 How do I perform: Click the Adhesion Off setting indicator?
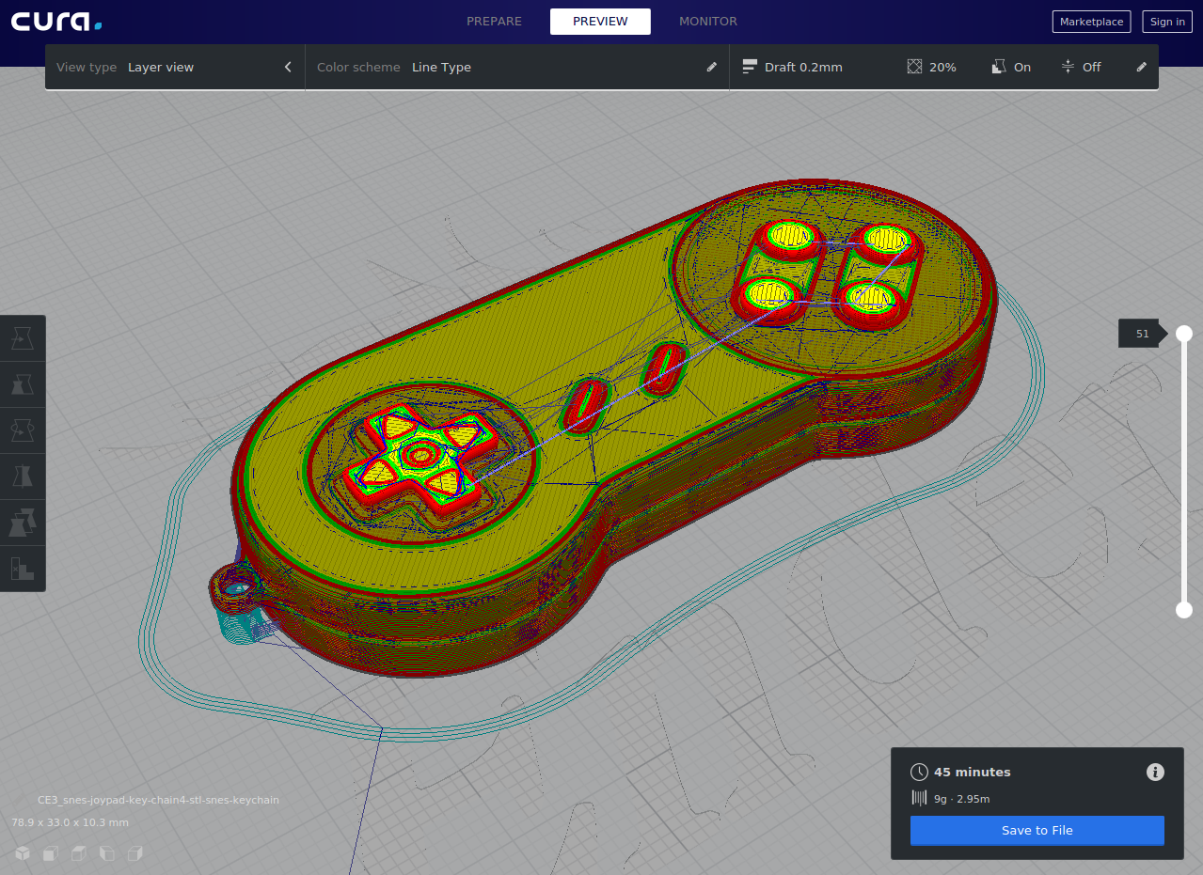tap(1081, 68)
